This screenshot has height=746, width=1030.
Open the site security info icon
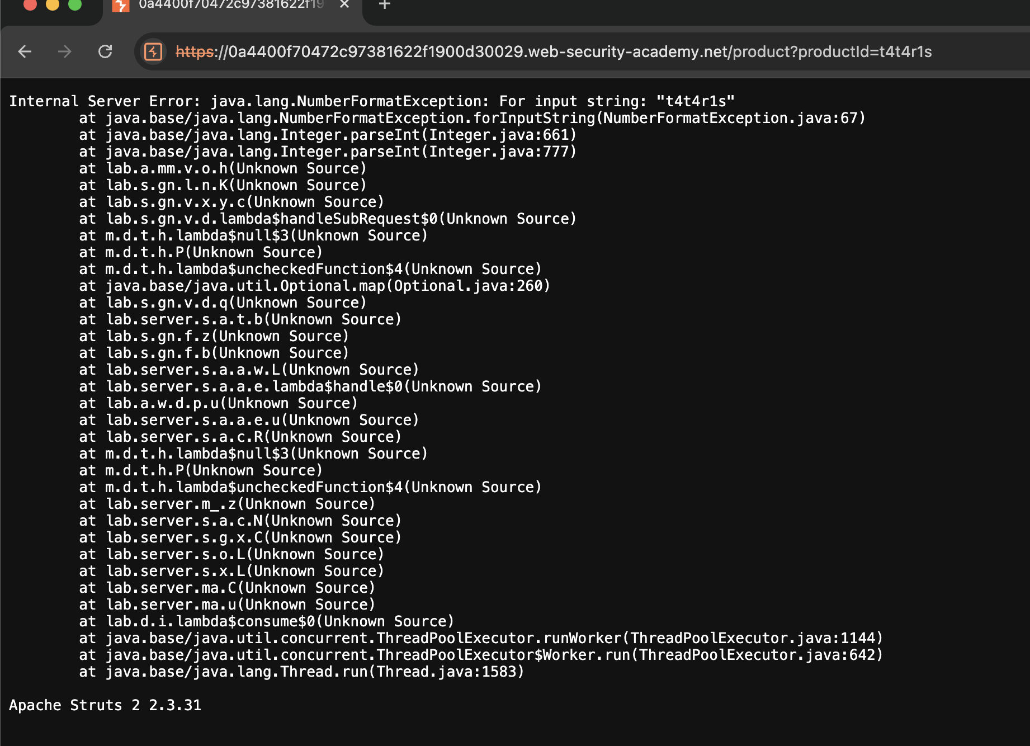[x=153, y=52]
